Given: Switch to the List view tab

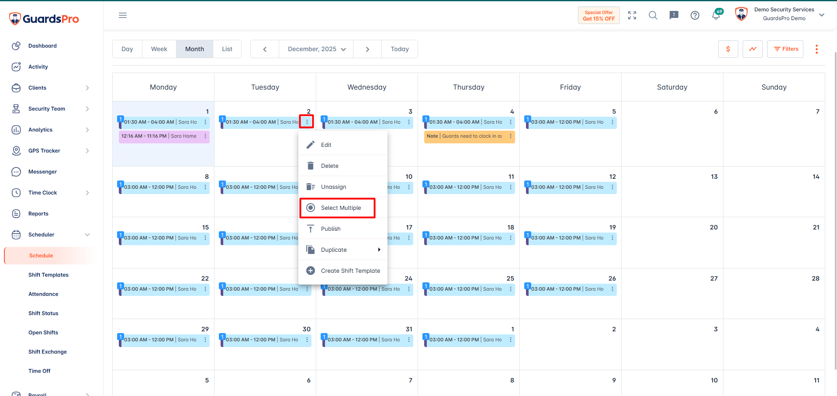Looking at the screenshot, I should (227, 49).
